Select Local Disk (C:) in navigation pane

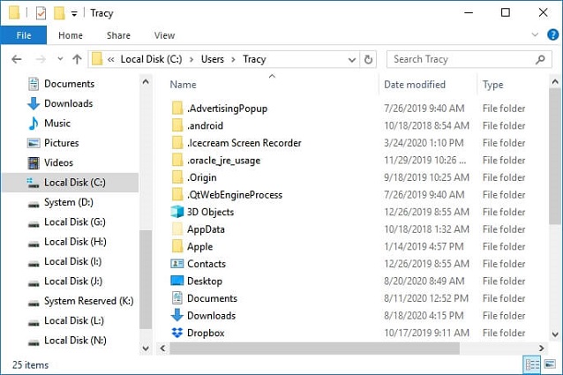click(71, 183)
